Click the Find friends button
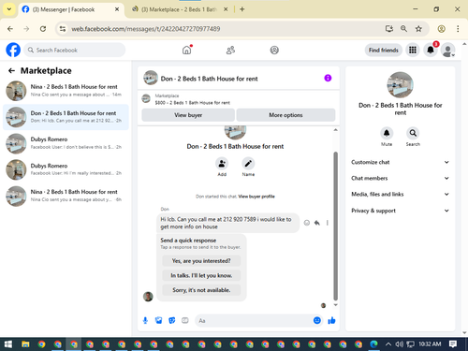The width and height of the screenshot is (468, 351). tap(384, 50)
